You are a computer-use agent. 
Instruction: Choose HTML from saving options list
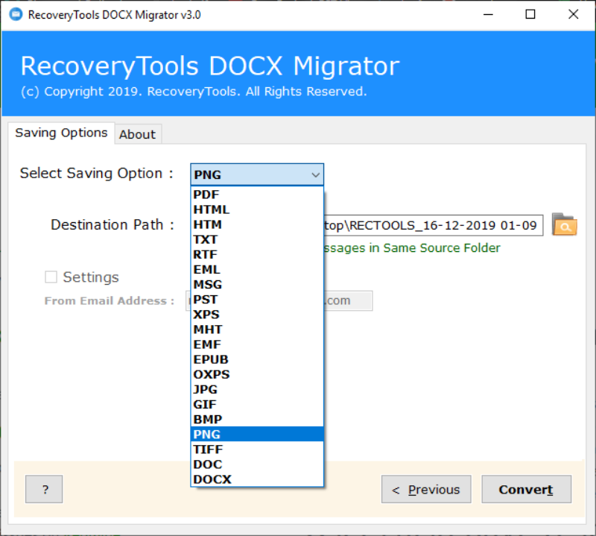pyautogui.click(x=257, y=209)
